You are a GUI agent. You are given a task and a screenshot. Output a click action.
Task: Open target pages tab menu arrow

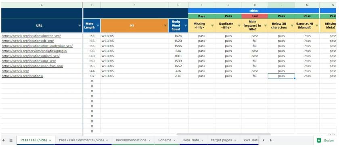(x=235, y=140)
